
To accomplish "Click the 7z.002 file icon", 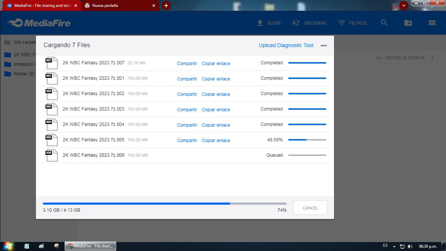I will (52, 94).
